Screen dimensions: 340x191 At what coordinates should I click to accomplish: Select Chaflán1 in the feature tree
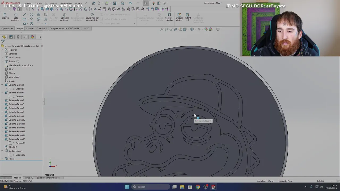tap(13, 147)
